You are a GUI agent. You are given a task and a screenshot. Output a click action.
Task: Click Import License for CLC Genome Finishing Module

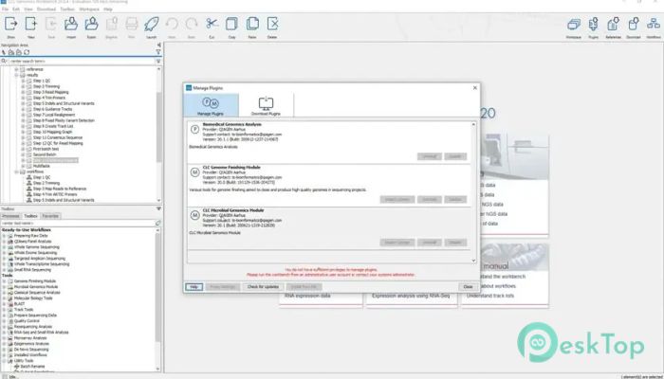[397, 199]
